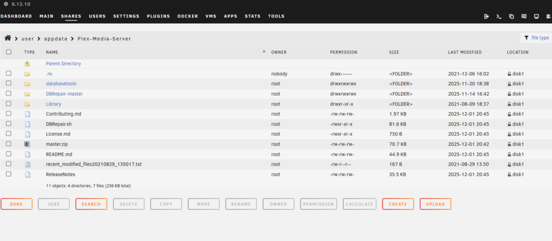Click folder icon beside DBRepair-master
The height and width of the screenshot is (241, 552).
tap(27, 94)
